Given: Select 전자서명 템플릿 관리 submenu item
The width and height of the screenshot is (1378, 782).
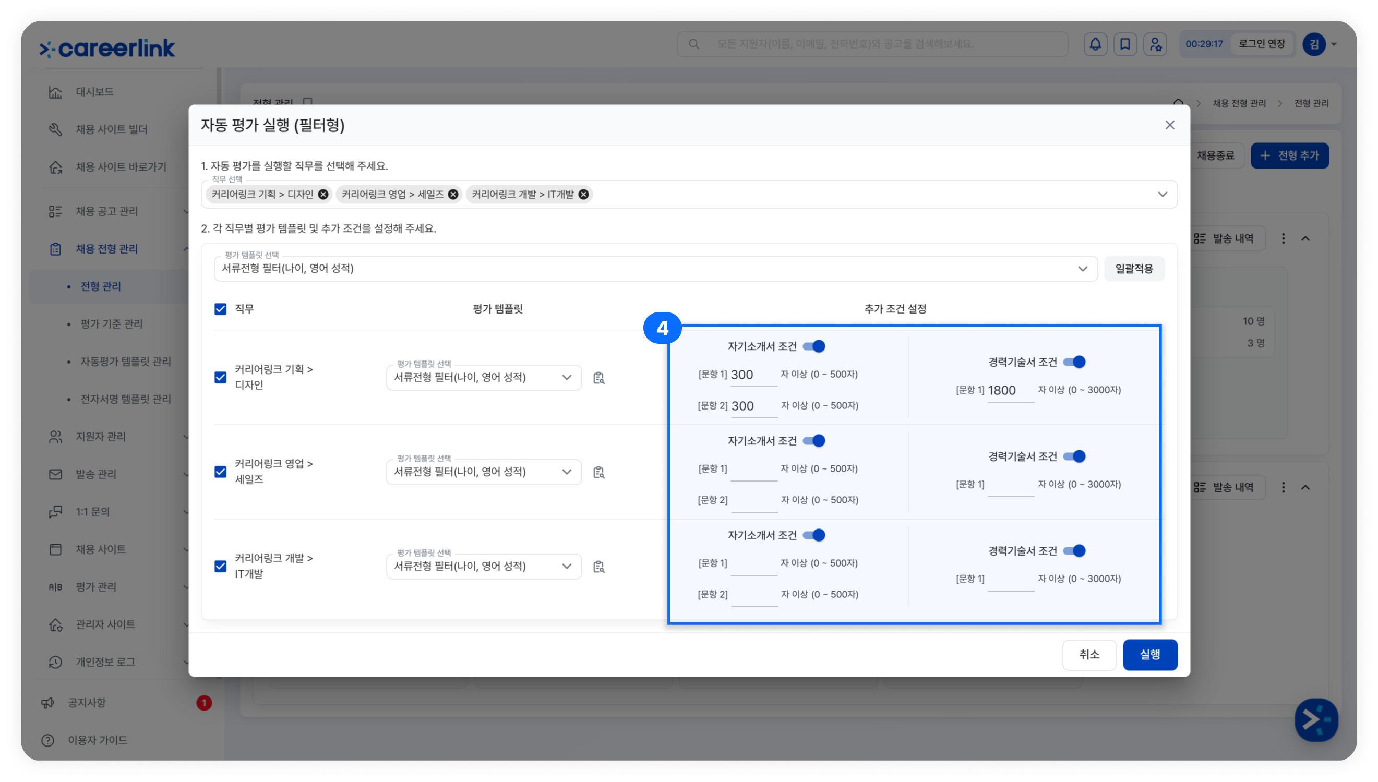Looking at the screenshot, I should (125, 399).
